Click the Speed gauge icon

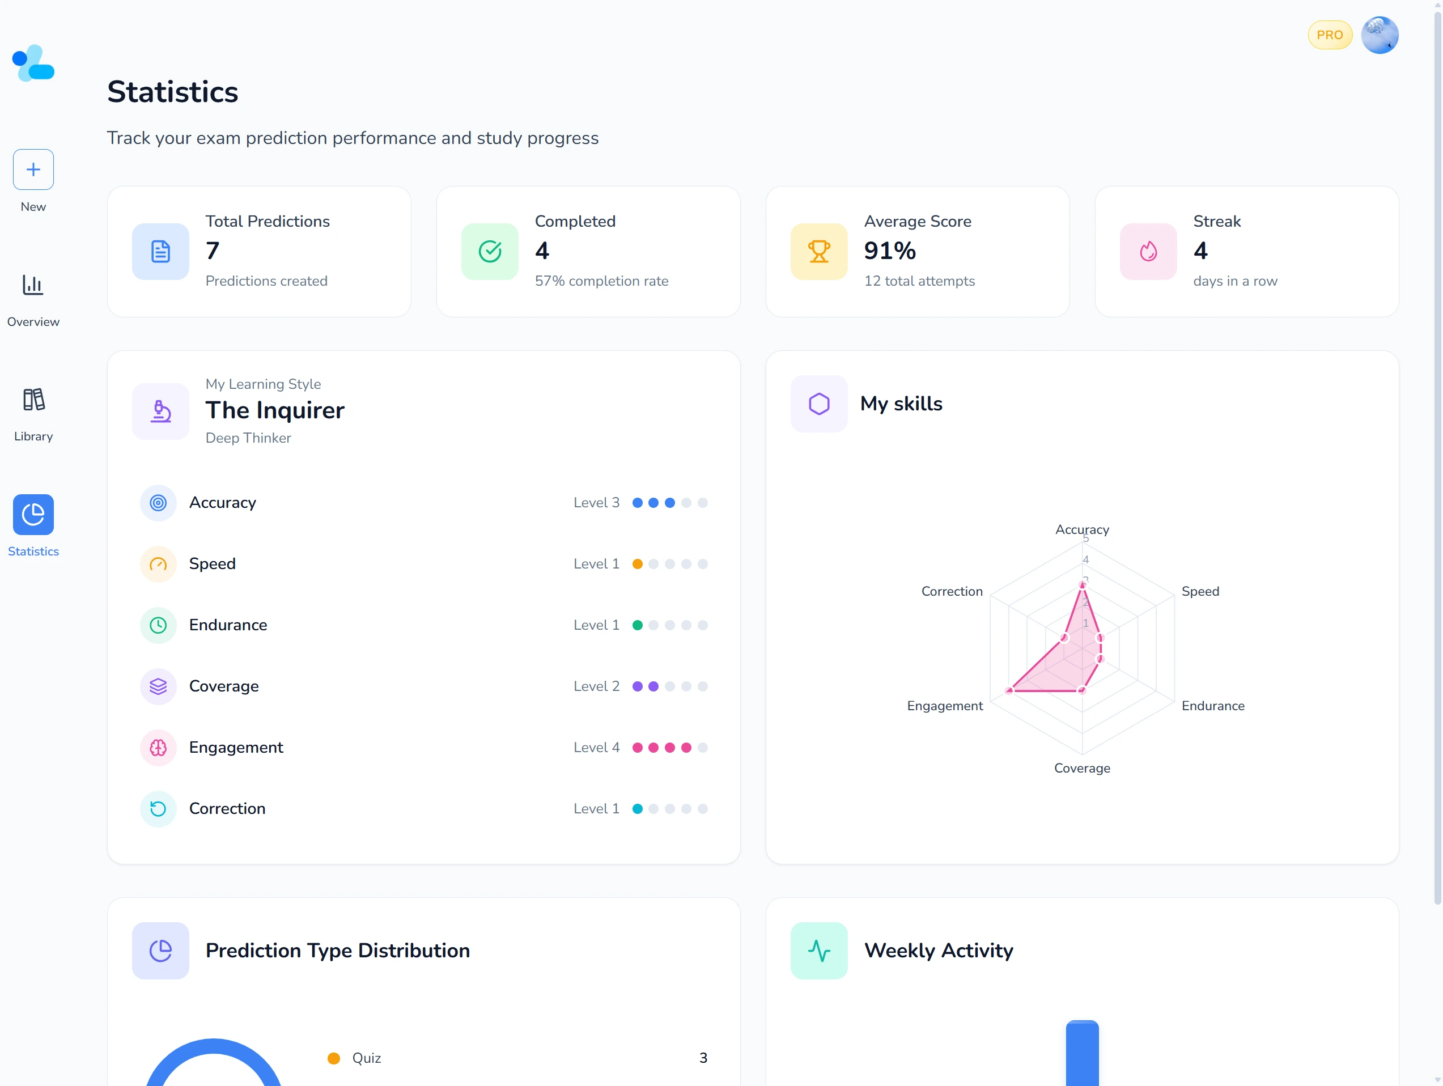158,563
